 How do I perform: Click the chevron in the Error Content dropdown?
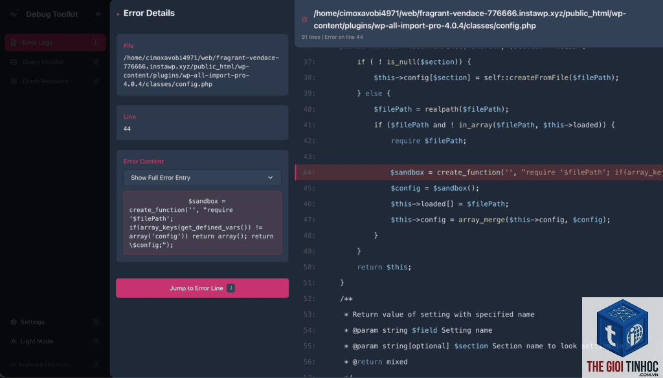click(271, 178)
